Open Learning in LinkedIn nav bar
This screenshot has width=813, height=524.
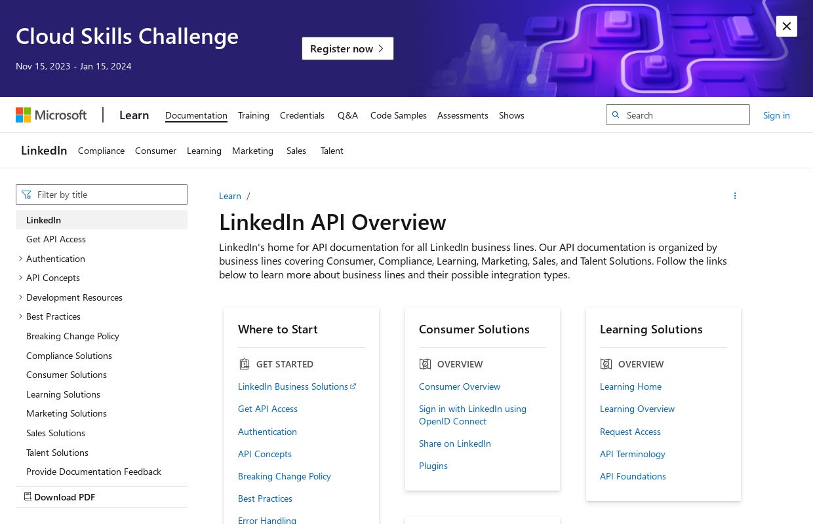coord(204,151)
